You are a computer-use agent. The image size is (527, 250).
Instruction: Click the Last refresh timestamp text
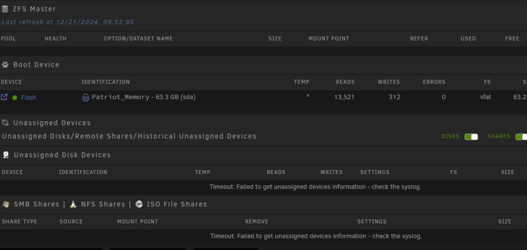coord(68,22)
